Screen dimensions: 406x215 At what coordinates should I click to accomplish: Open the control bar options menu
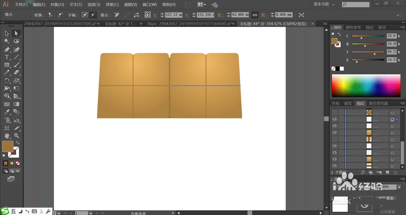(x=399, y=15)
